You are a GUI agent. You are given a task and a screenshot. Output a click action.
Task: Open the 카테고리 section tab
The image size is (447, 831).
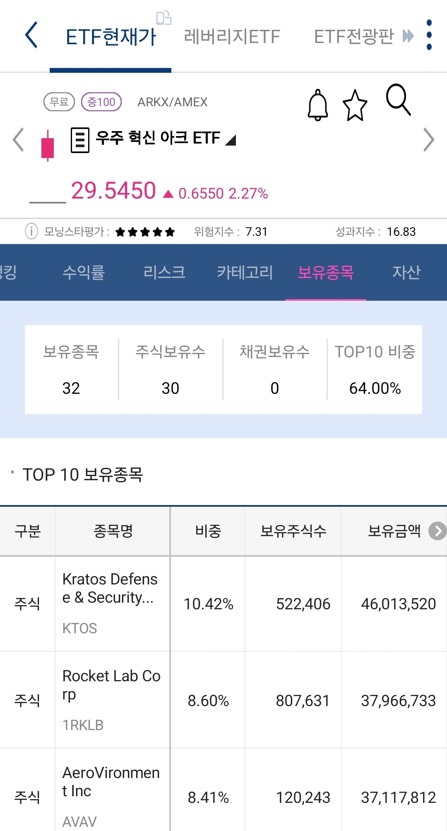click(x=245, y=273)
